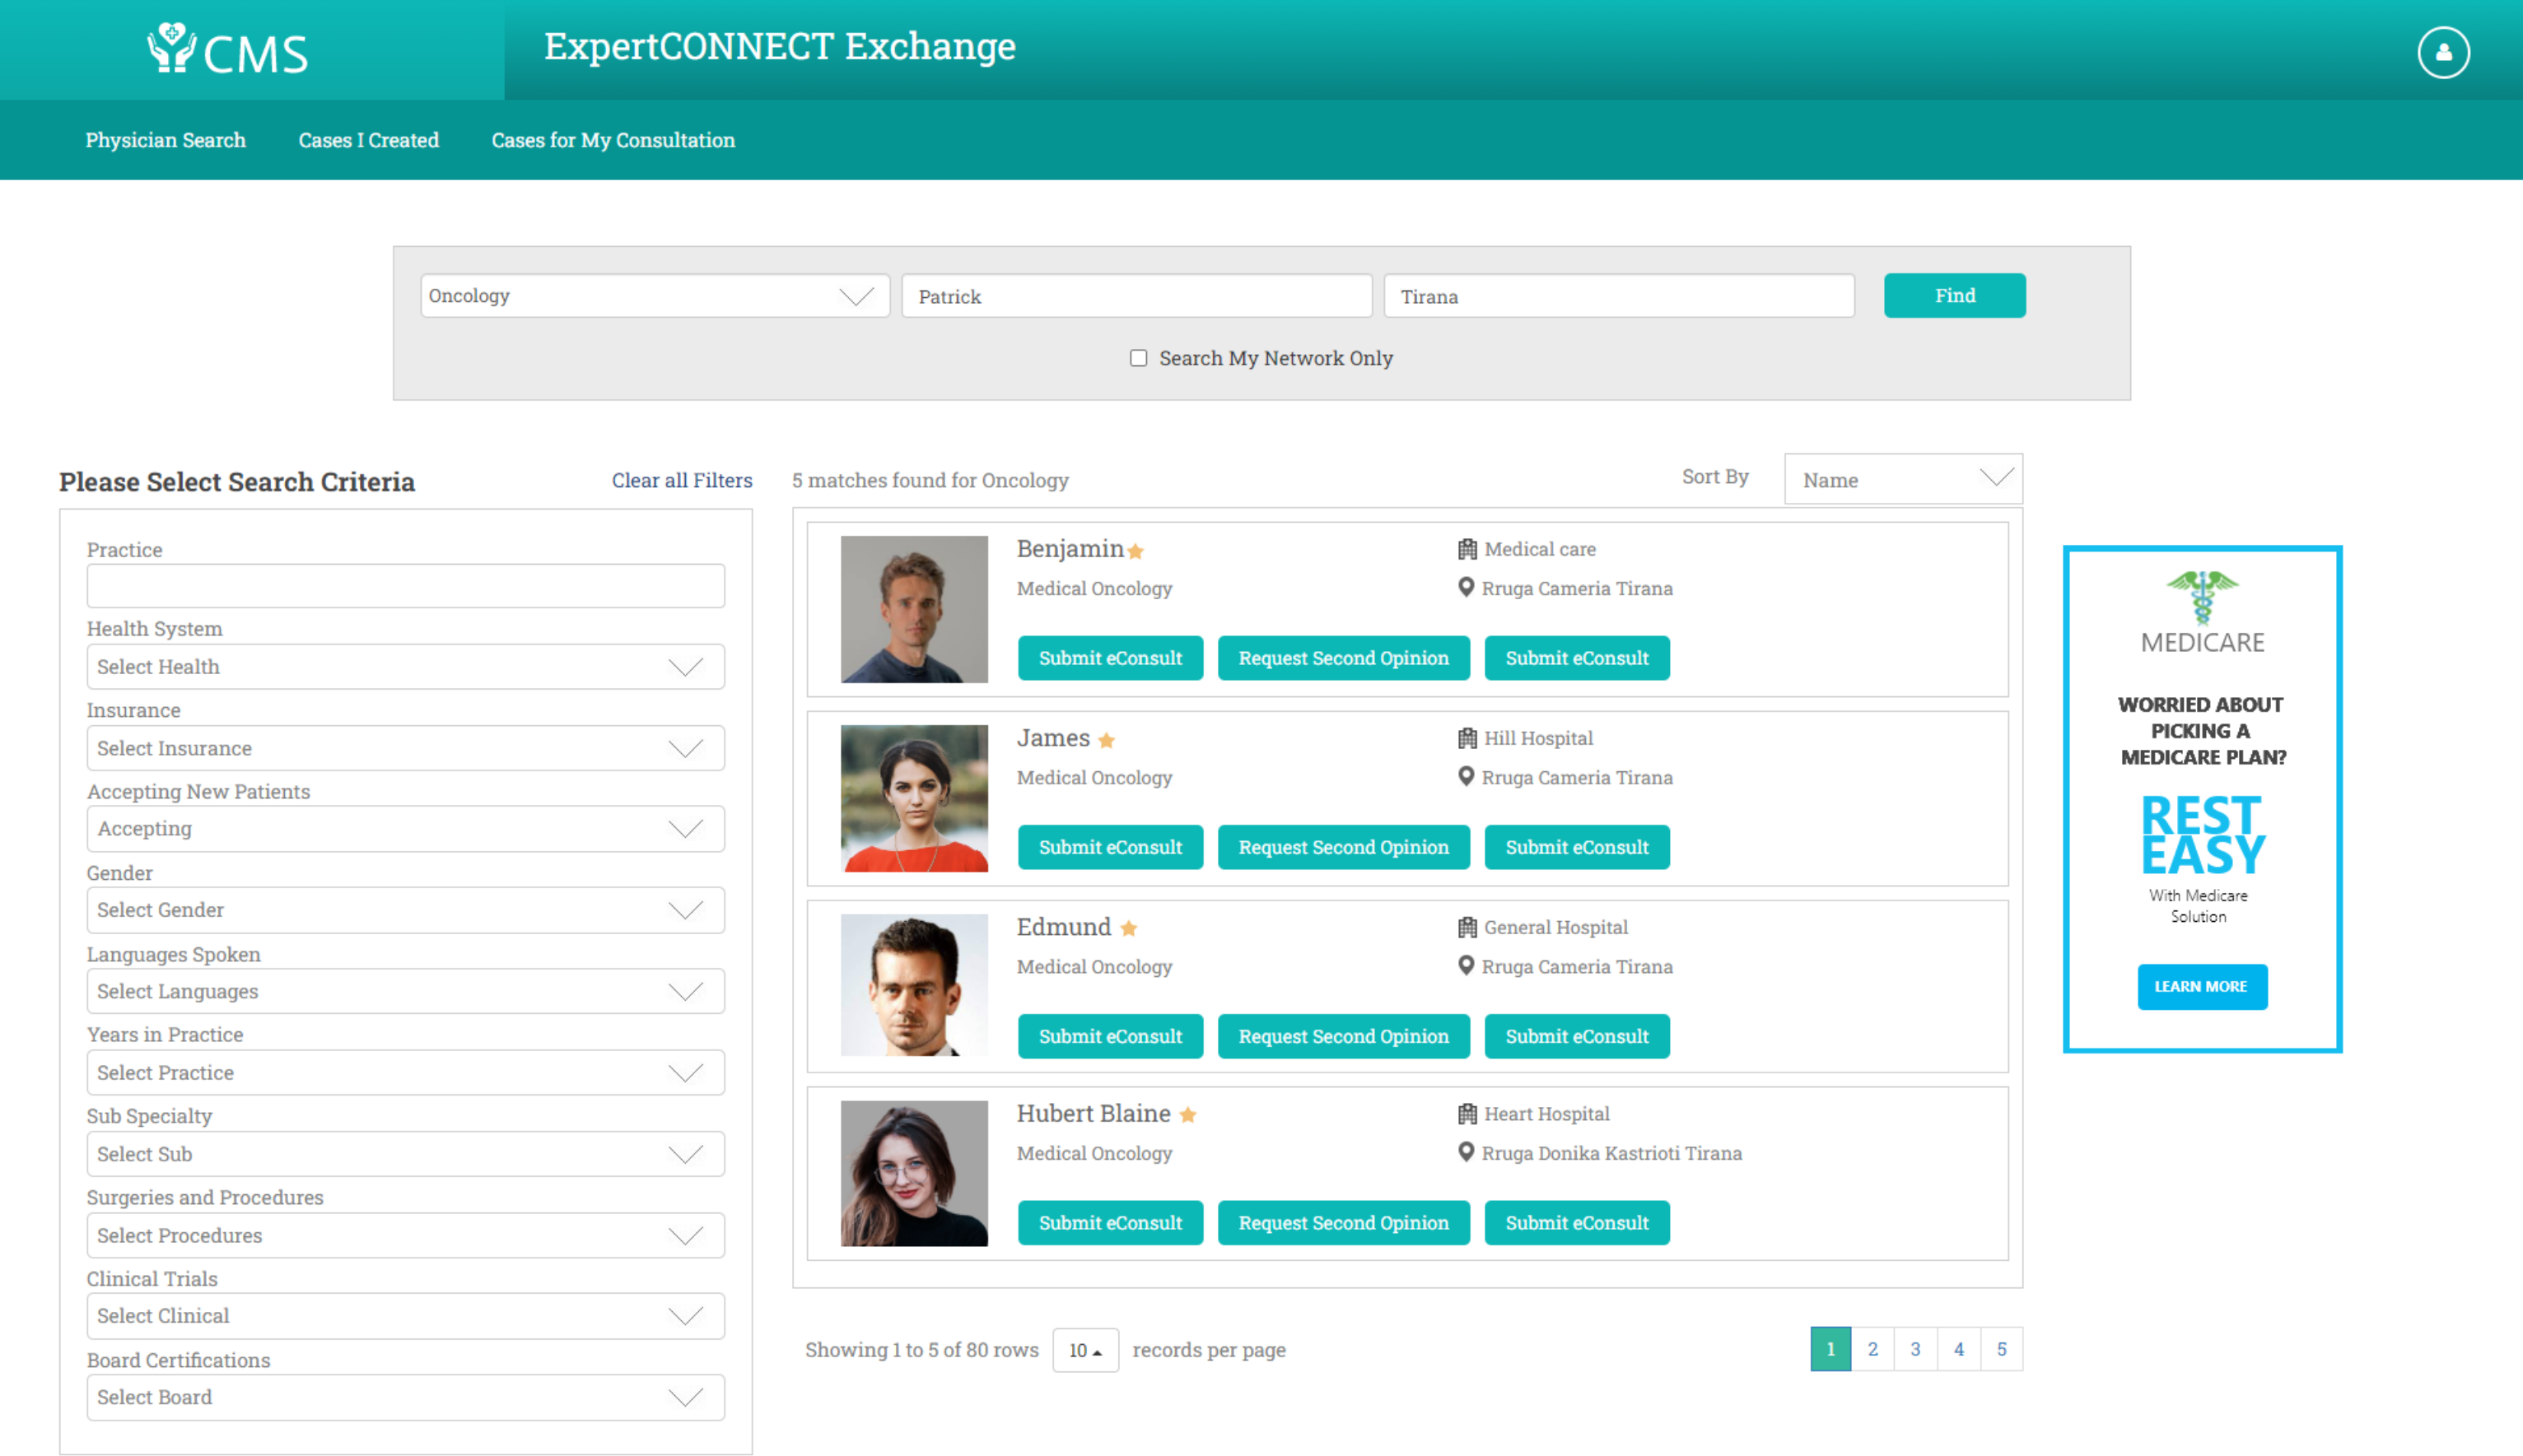Click the CMS logo
Screen dimensions: 2523x1456
point(228,50)
